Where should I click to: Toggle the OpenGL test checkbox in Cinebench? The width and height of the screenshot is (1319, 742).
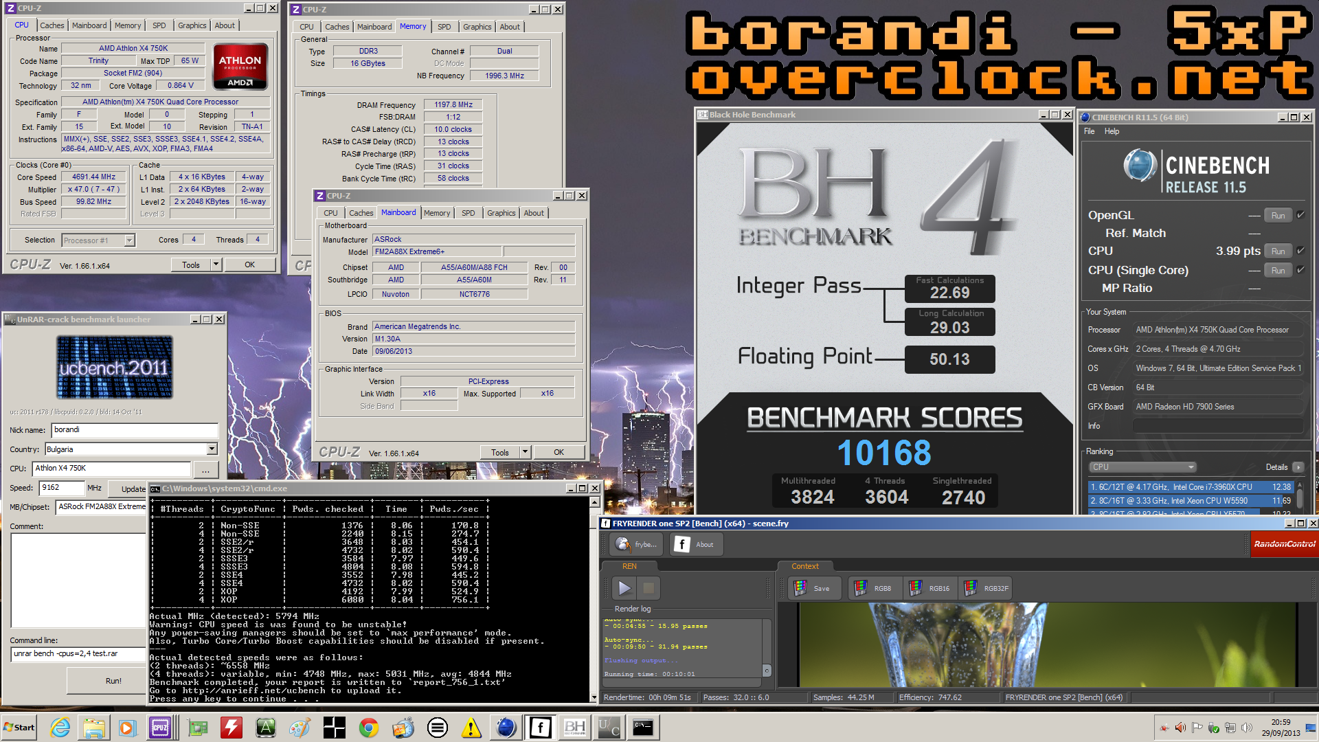click(1300, 215)
